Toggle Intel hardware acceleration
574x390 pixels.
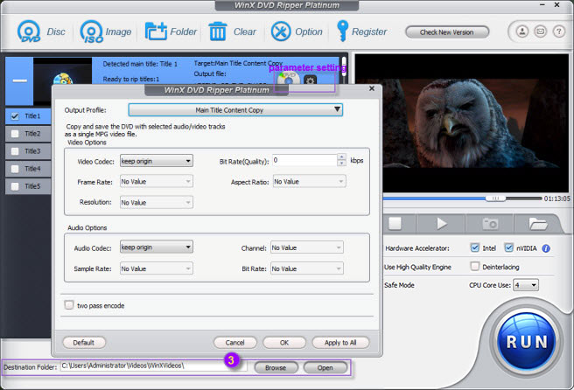[475, 247]
